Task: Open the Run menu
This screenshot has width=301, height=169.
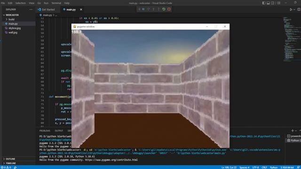Action: point(46,3)
